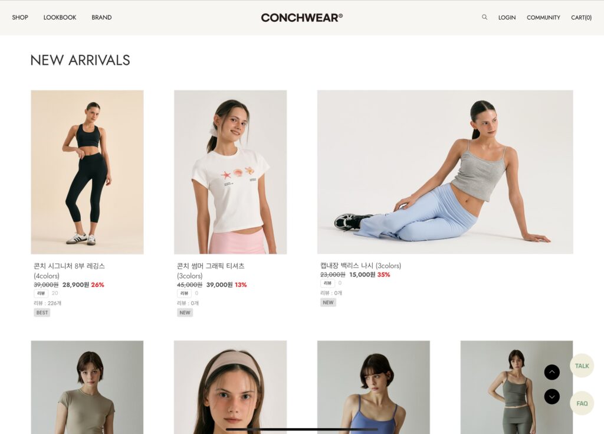The width and height of the screenshot is (604, 434).
Task: Open the white graphic t-shirt image
Action: [231, 172]
